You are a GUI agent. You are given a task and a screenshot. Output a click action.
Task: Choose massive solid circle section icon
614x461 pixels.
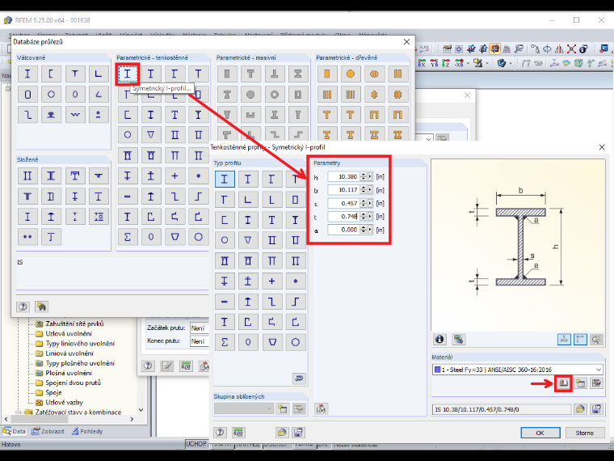tap(250, 94)
